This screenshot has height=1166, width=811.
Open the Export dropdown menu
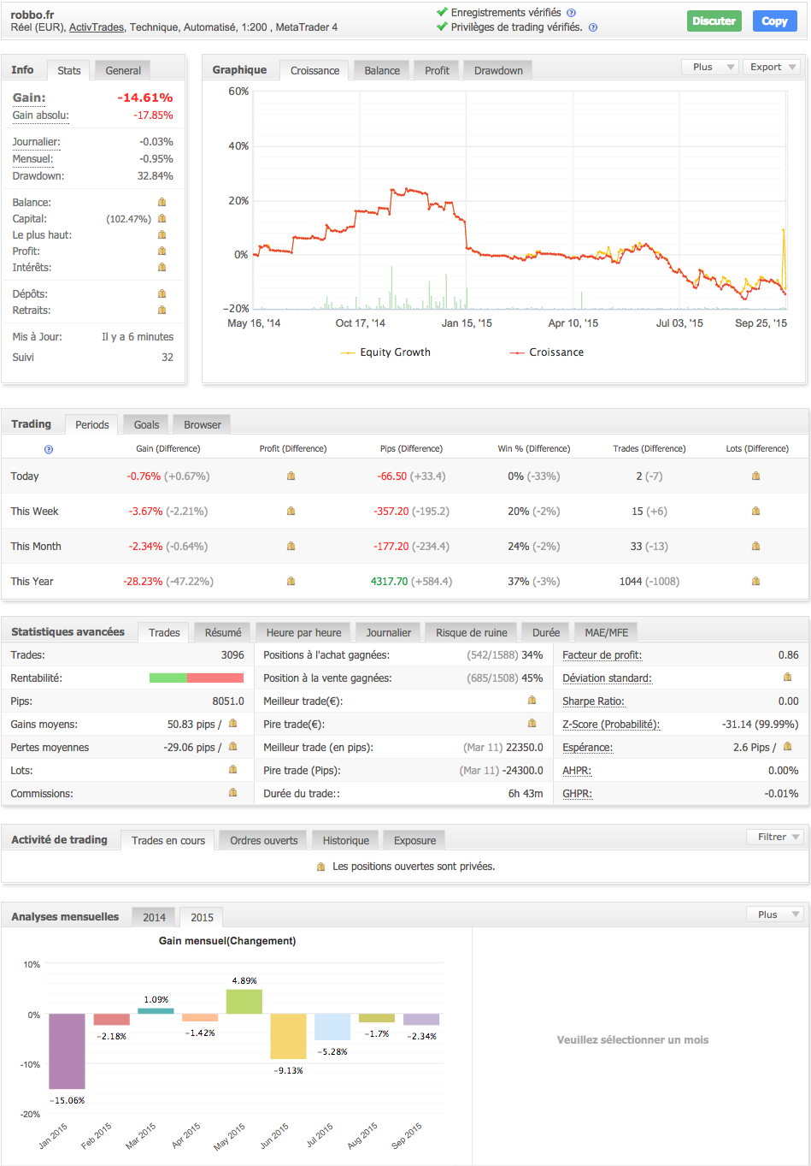(773, 67)
